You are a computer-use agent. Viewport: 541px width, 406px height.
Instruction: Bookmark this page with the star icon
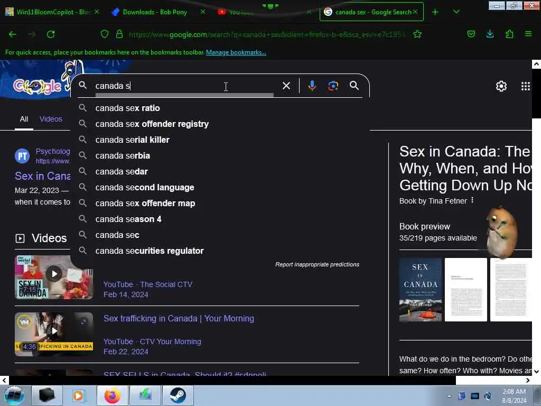click(x=417, y=34)
